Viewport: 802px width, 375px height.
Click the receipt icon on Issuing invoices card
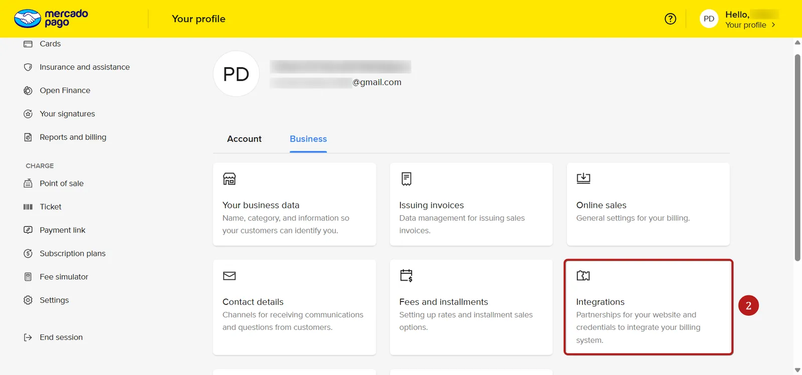coord(407,179)
